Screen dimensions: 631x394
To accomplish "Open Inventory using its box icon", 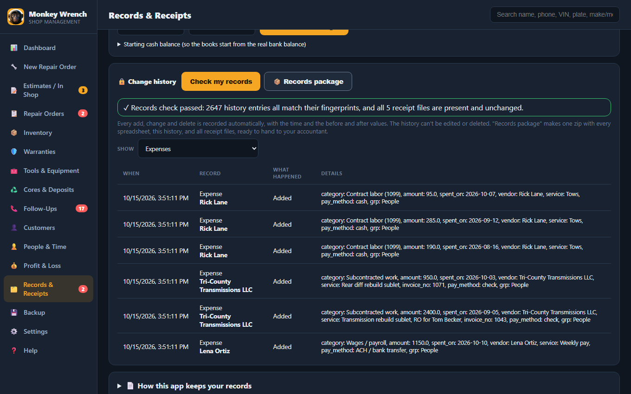I will (x=14, y=133).
